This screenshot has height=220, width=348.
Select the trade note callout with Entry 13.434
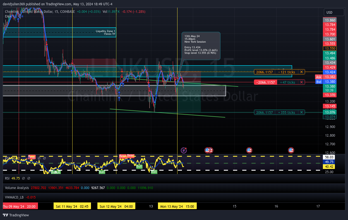tap(201, 46)
